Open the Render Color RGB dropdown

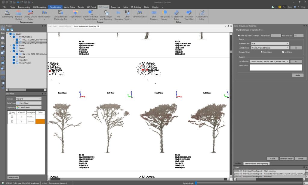pos(270,43)
